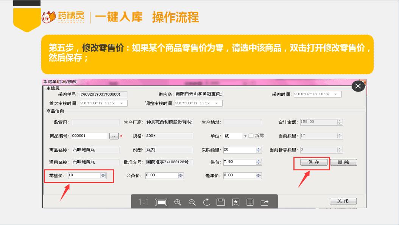This screenshot has height=225, width=399.
Task: Toggle the 拆零 checkbox
Action: [x=251, y=136]
